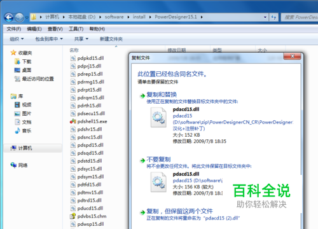
Task: Open the 查看(V) menu
Action: click(55, 29)
